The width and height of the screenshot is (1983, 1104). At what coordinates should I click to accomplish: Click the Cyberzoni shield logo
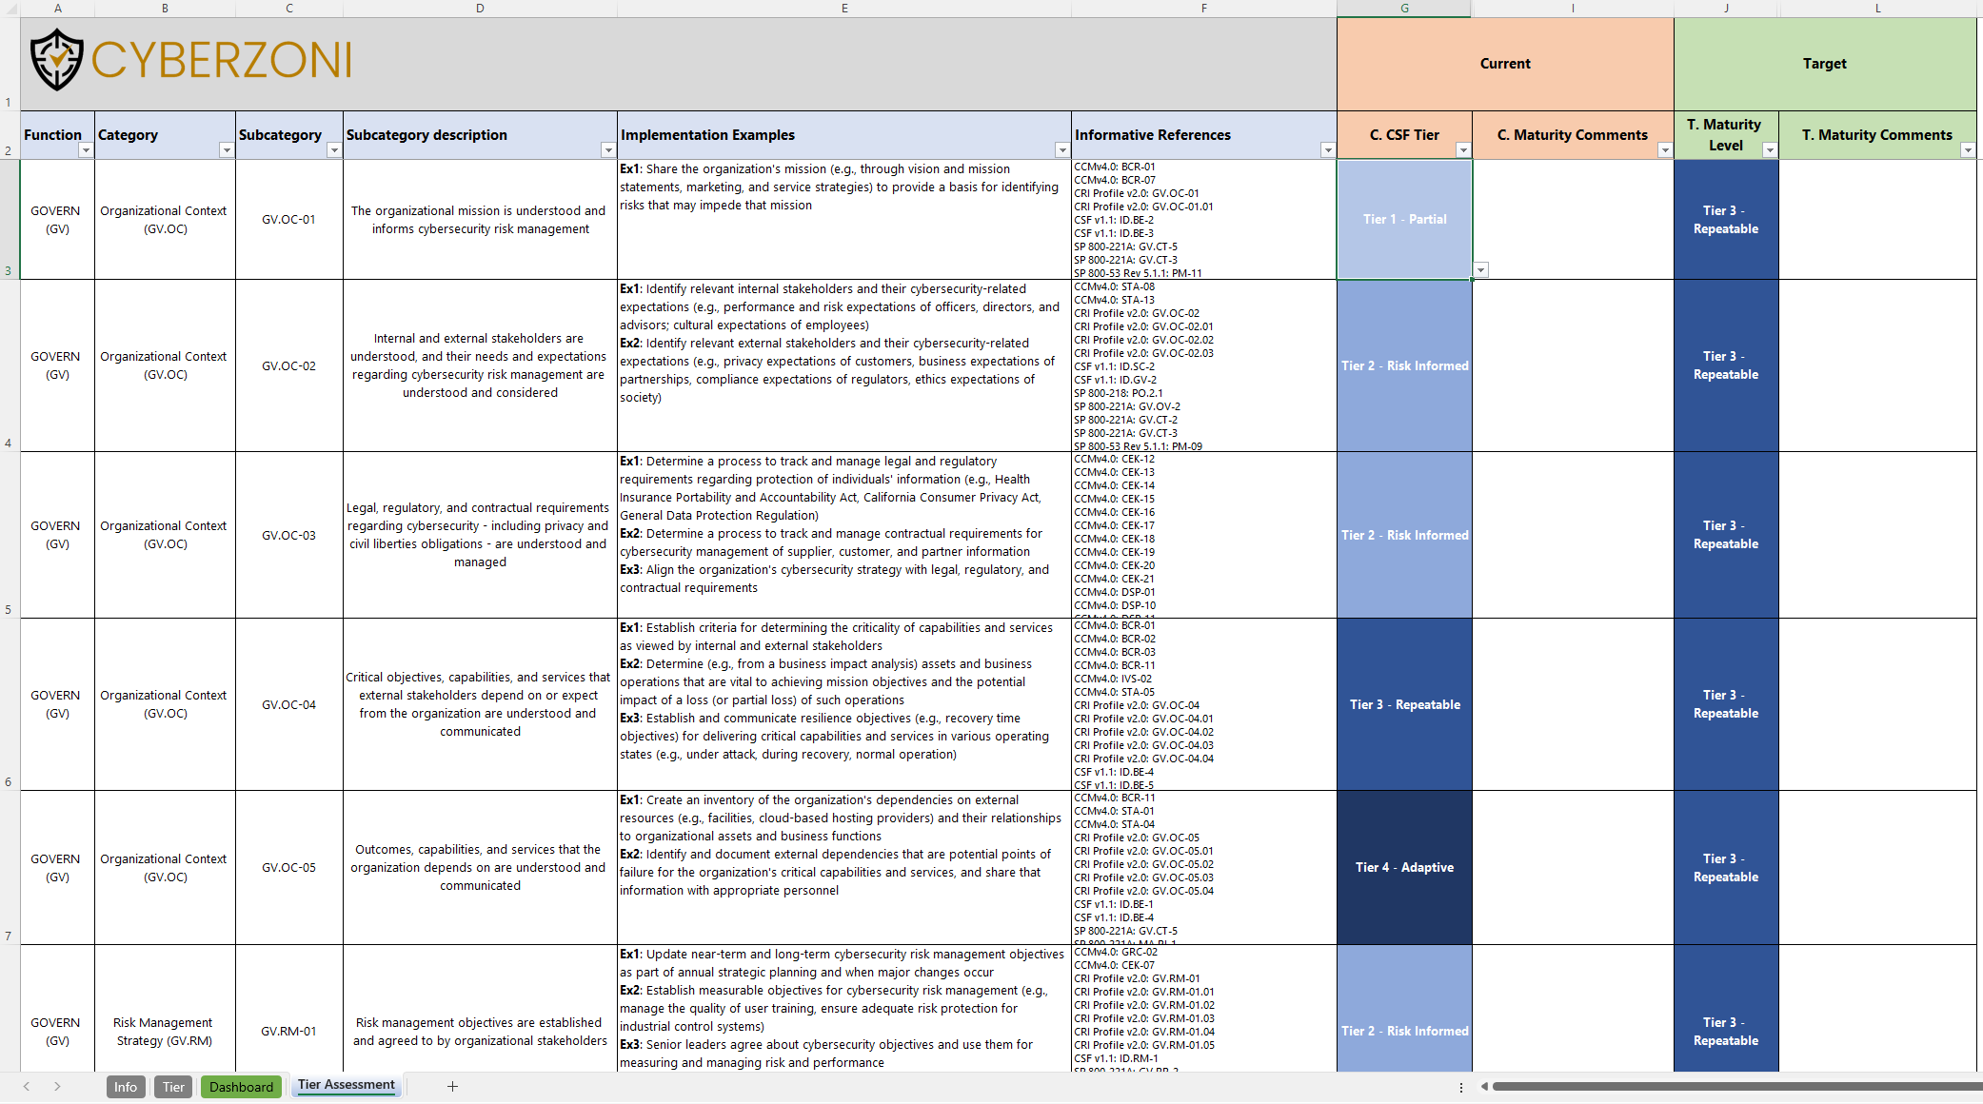(57, 60)
